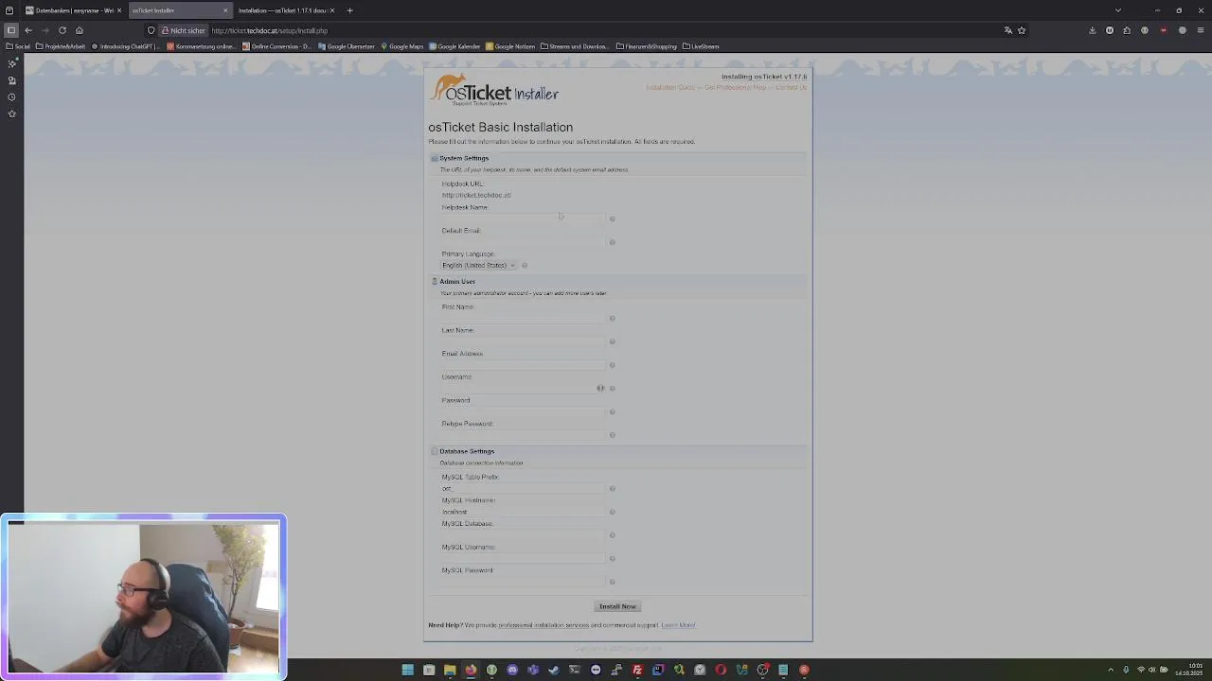Follow the Learn More link

(678, 625)
